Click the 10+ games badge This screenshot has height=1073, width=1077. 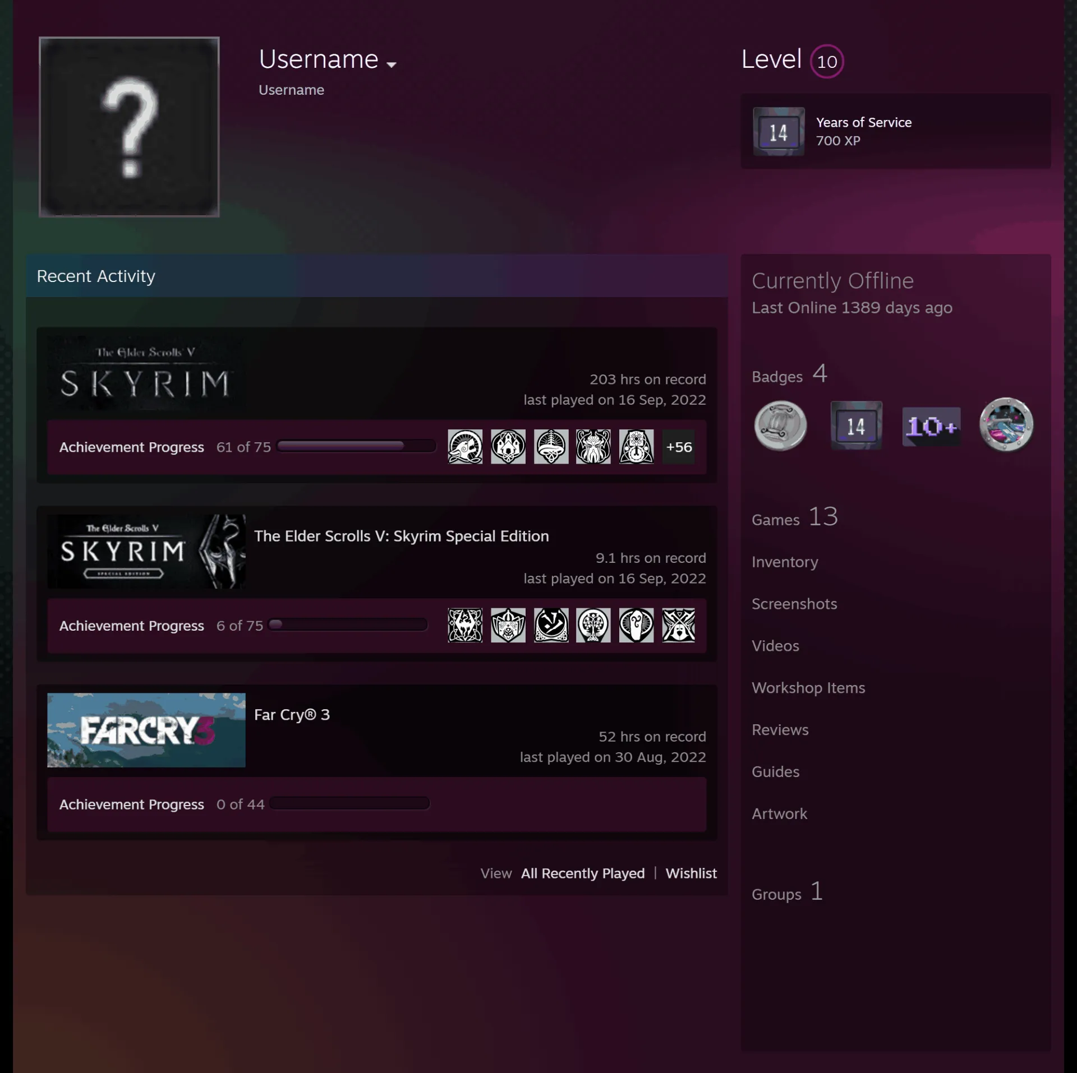point(931,427)
